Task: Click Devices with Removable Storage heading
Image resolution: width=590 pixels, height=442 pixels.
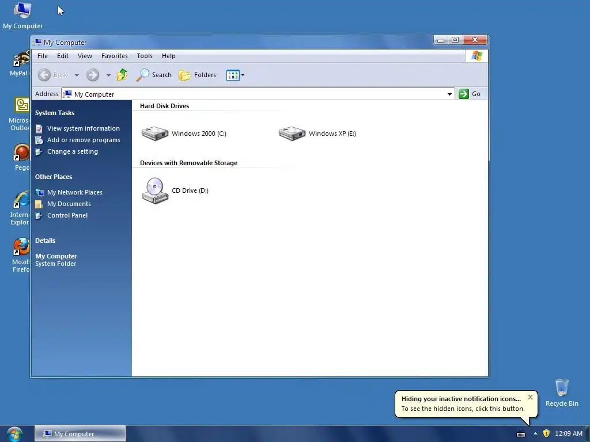Action: point(188,163)
